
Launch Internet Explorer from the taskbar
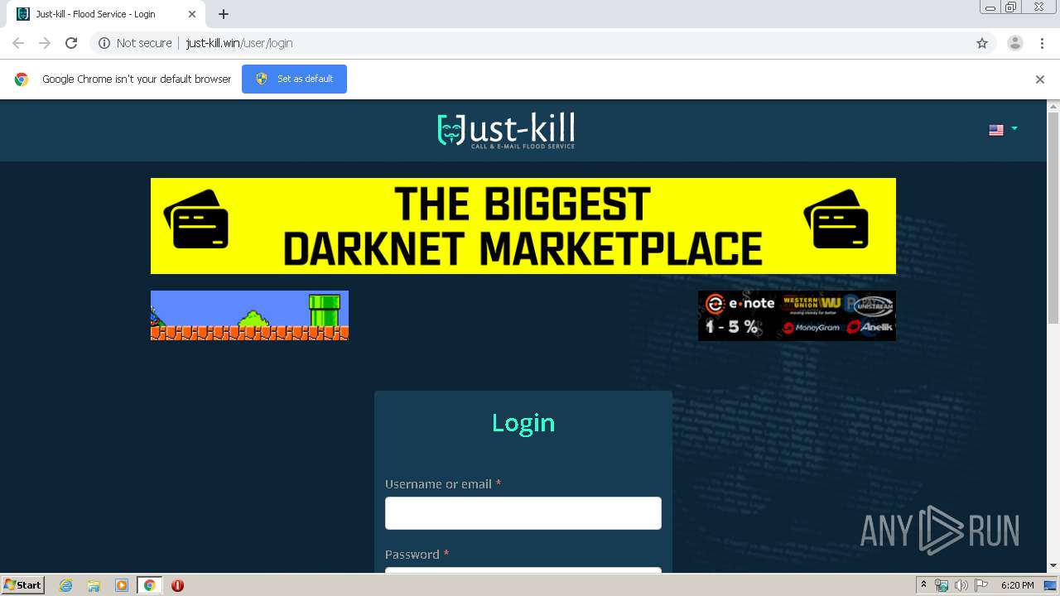[x=66, y=585]
